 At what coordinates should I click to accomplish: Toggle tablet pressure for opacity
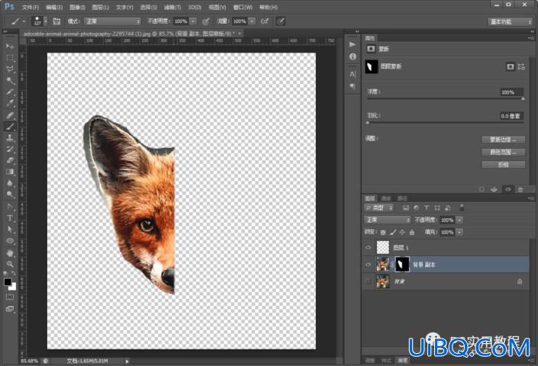pos(205,21)
